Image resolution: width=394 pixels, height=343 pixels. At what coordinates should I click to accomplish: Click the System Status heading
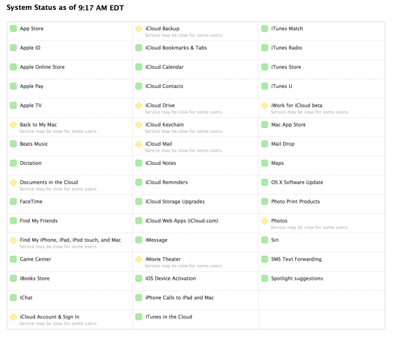click(x=65, y=7)
